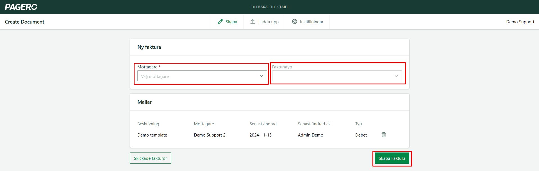Click the Mottagare column header in Mallar
This screenshot has height=171, width=539.
[204, 124]
